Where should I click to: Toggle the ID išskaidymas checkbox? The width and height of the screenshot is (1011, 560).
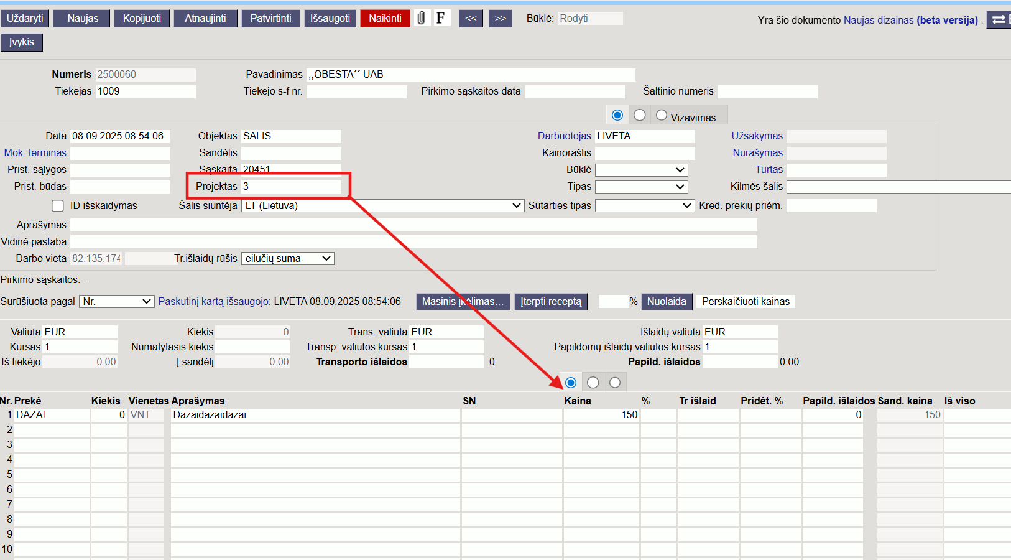[x=58, y=206]
